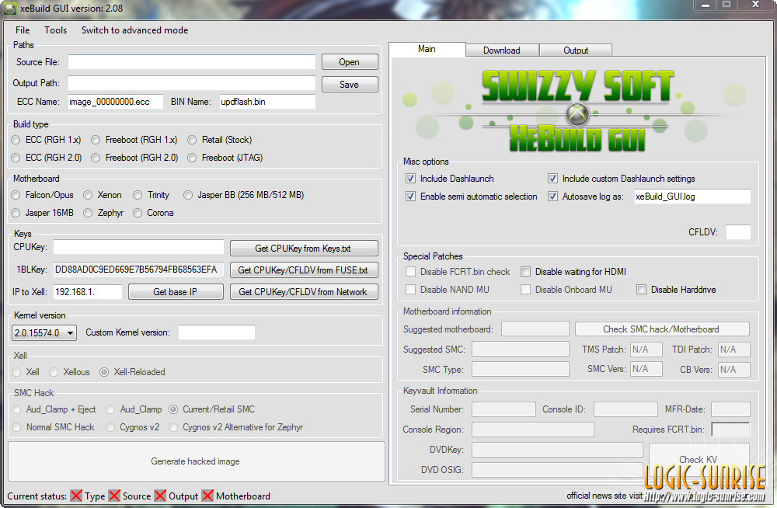Toggle Disable NAND MU checkbox
This screenshot has width=777, height=508.
410,290
